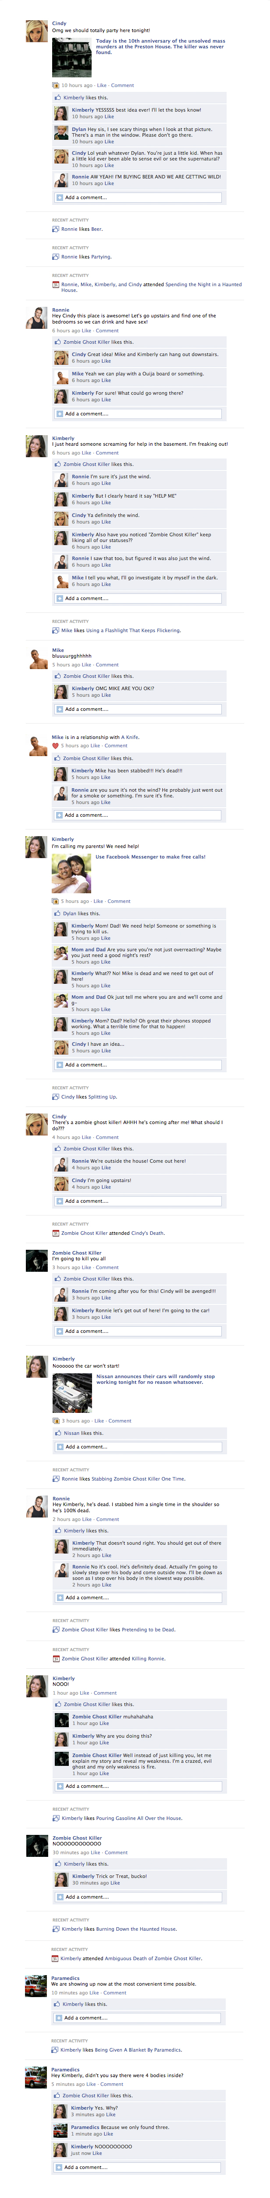This screenshot has width=270, height=2198.
Task: Open Ronnie's profile picture on the bedrooms post
Action: pyautogui.click(x=37, y=318)
